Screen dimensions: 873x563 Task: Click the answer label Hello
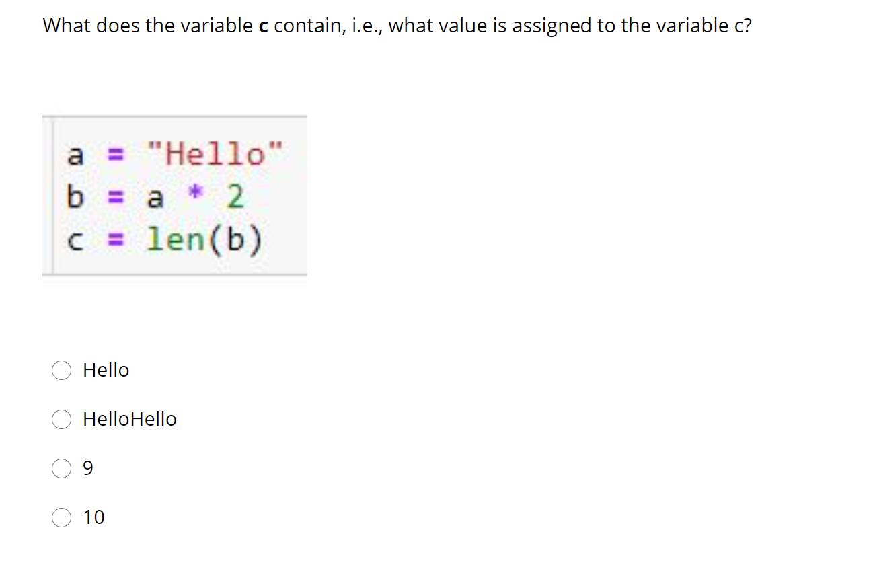[x=105, y=369]
